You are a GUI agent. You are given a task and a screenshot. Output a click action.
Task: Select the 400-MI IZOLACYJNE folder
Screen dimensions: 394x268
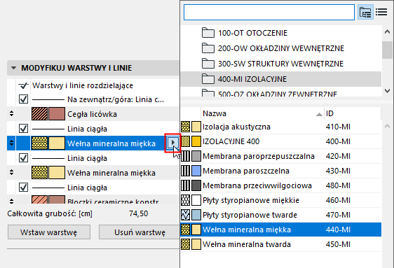281,79
